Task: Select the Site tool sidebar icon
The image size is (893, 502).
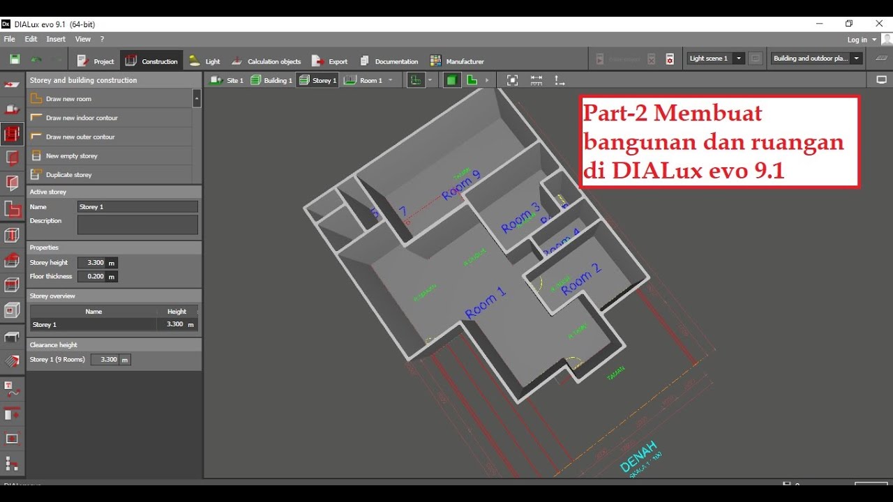Action: tap(12, 84)
